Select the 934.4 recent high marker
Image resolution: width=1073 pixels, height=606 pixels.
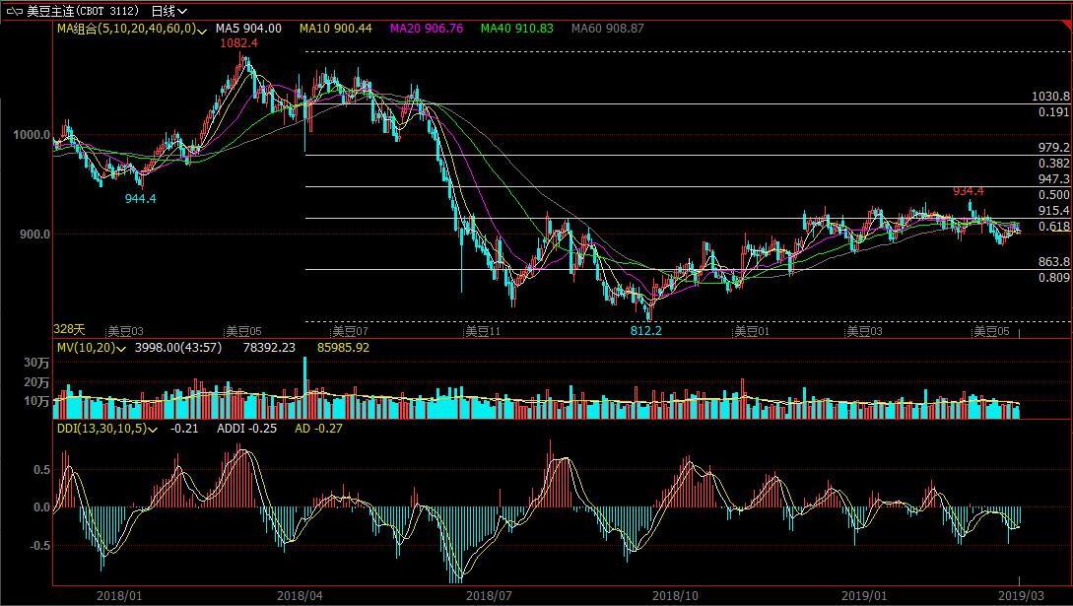click(969, 191)
